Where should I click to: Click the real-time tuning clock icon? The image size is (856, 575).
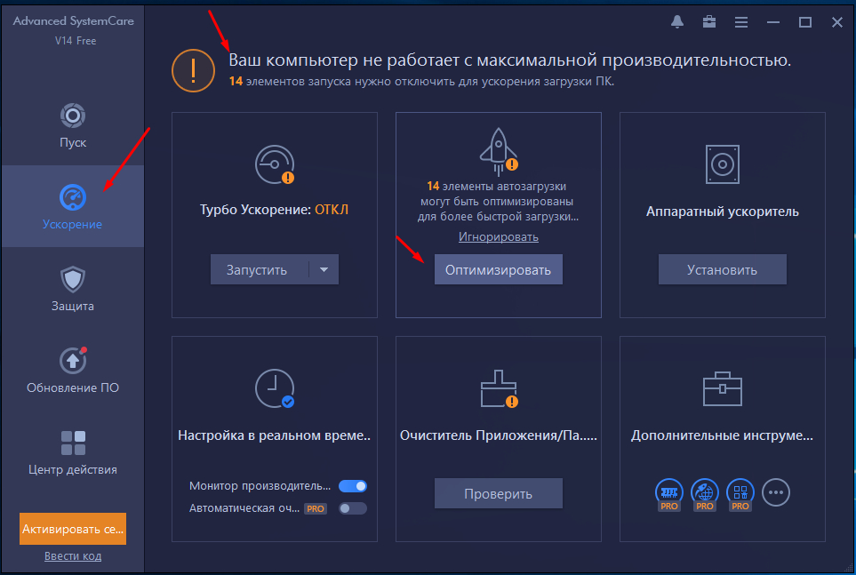pos(275,388)
